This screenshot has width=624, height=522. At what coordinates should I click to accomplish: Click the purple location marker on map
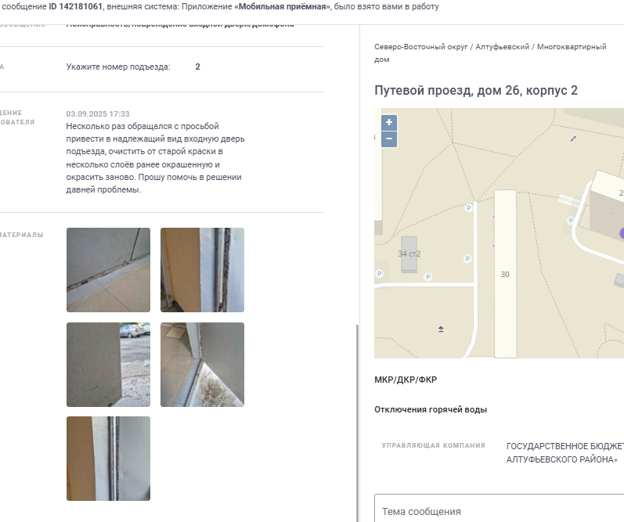tap(622, 233)
